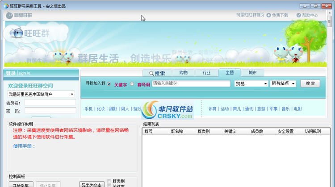Viewport: 335px width, 187px height.
Task: Open the 帮助中心 link
Action: tap(310, 15)
